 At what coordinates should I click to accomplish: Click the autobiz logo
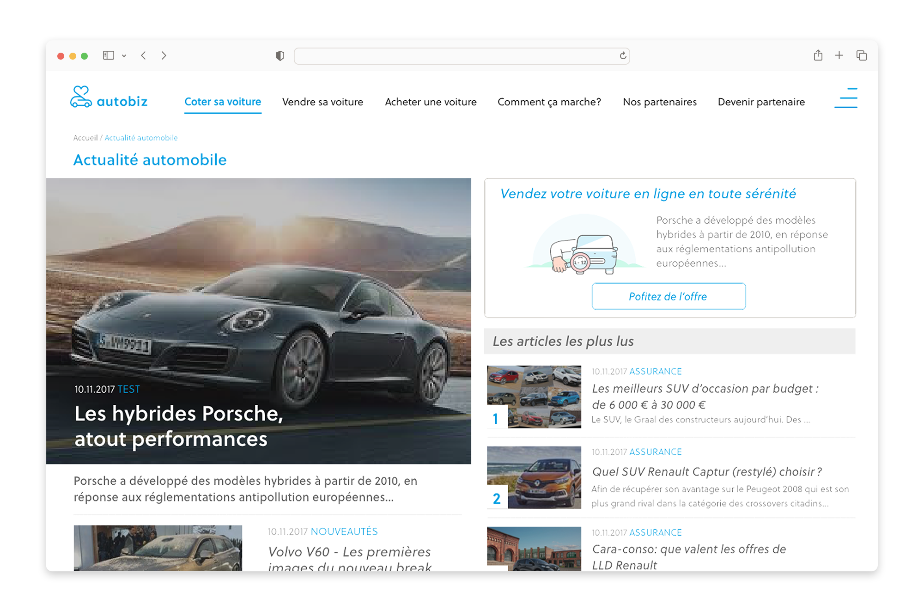109,98
